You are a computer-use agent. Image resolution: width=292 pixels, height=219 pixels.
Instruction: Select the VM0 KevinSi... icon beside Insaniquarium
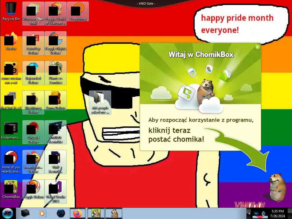(x=56, y=162)
